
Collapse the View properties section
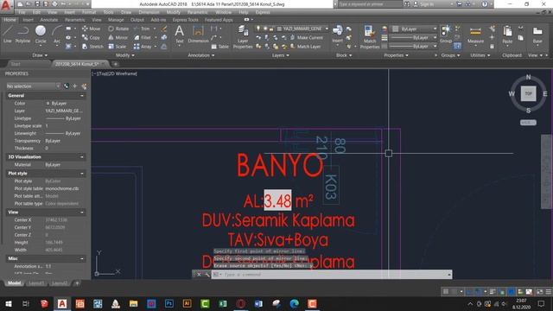(x=82, y=213)
